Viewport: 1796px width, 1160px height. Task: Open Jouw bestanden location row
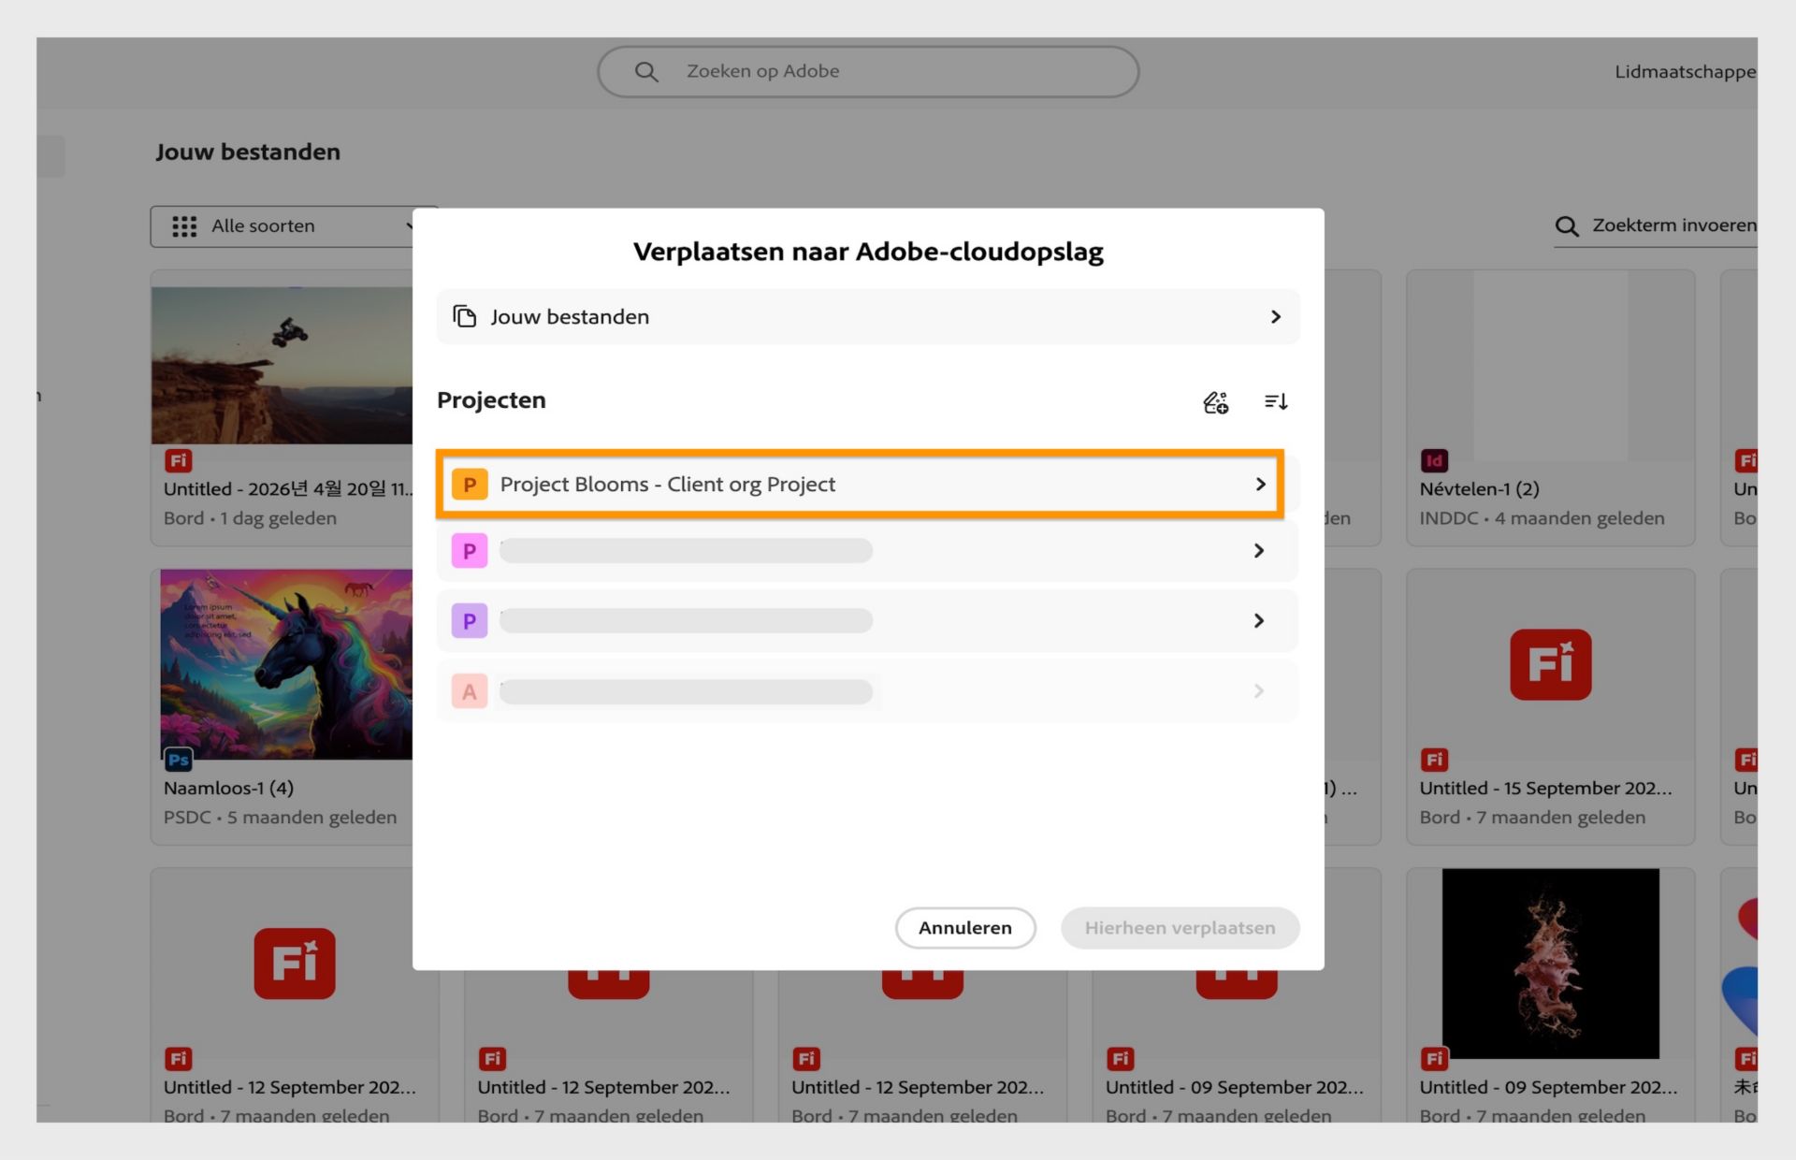(x=867, y=317)
